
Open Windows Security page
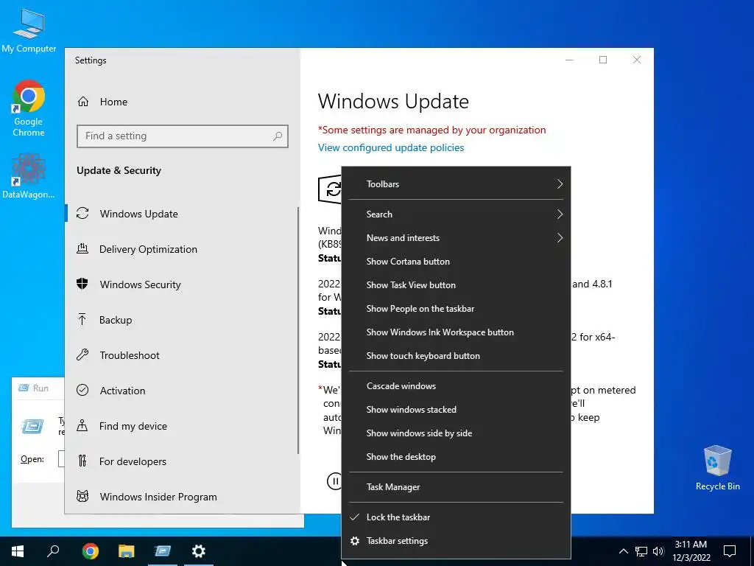point(141,284)
